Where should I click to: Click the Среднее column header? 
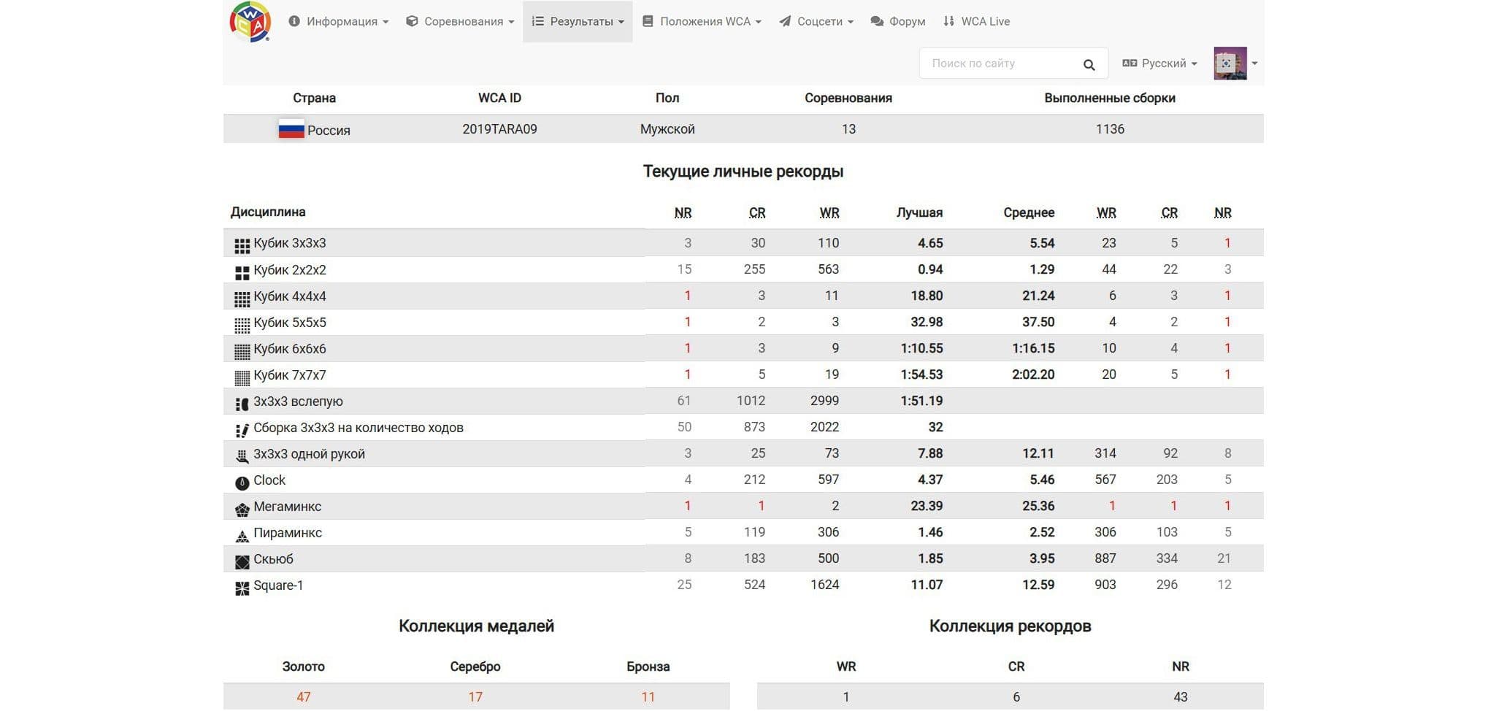(x=1029, y=212)
